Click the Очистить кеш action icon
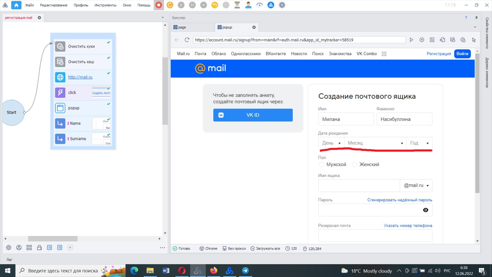 click(60, 62)
